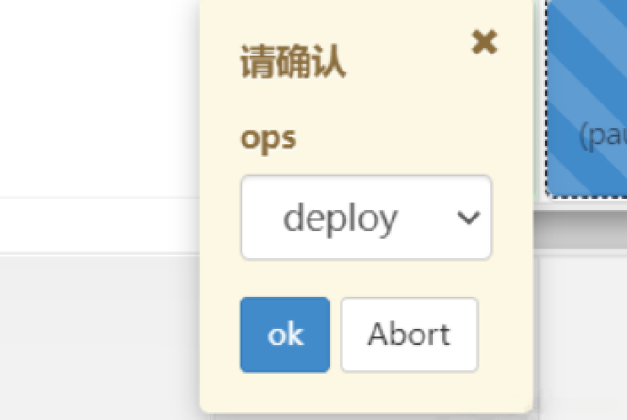
Task: Click the '(pau' paused status text
Action: [603, 135]
